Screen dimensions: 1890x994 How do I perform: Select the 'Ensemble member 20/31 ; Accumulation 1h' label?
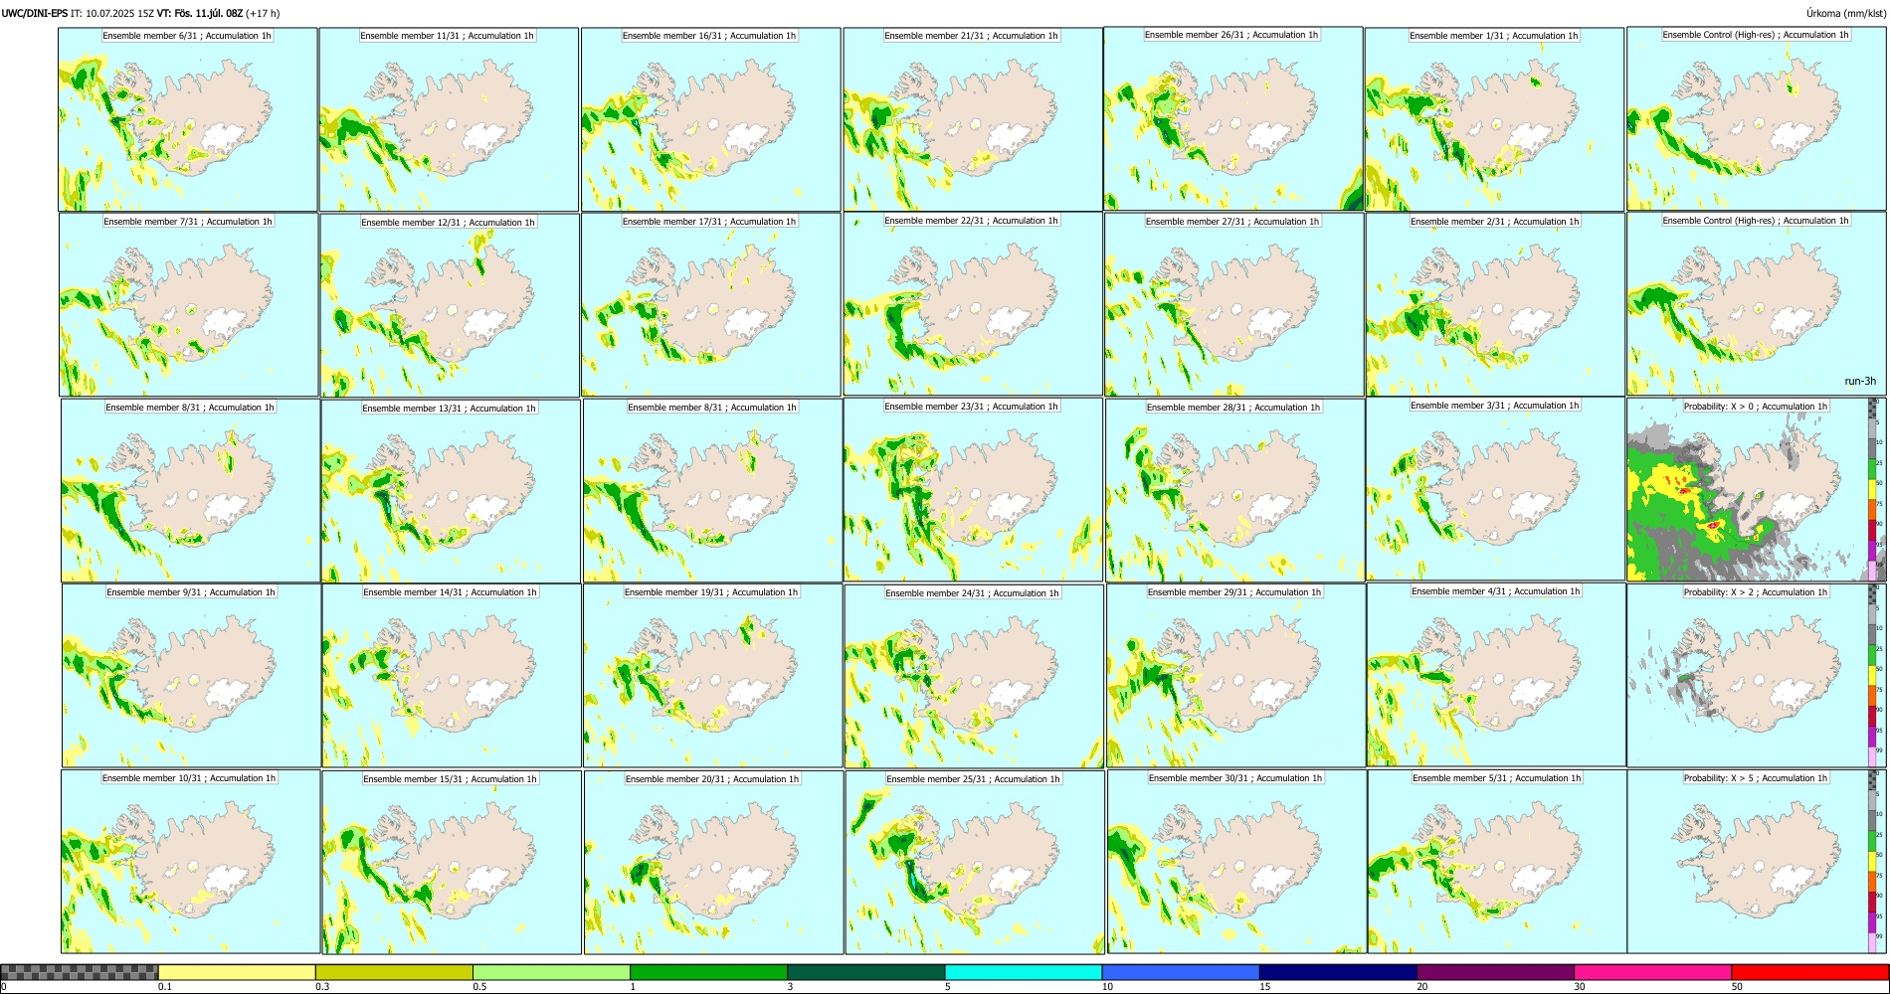point(712,779)
